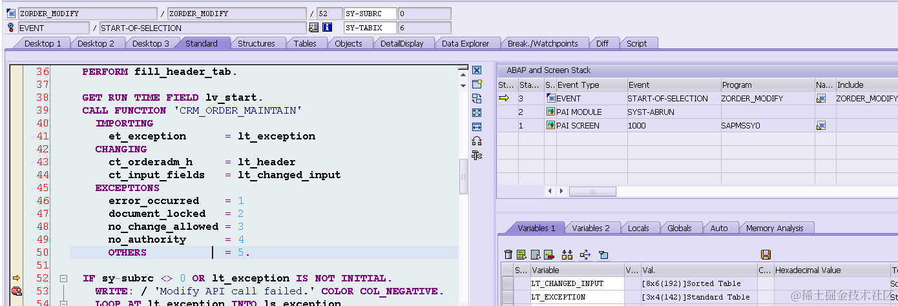Click the fourth variables toolbar icon with red

pyautogui.click(x=549, y=254)
